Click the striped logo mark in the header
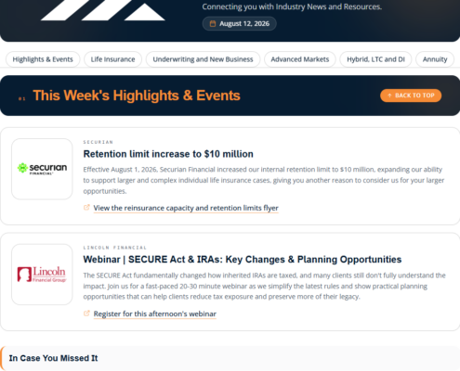The height and width of the screenshot is (371, 460). click(x=103, y=10)
